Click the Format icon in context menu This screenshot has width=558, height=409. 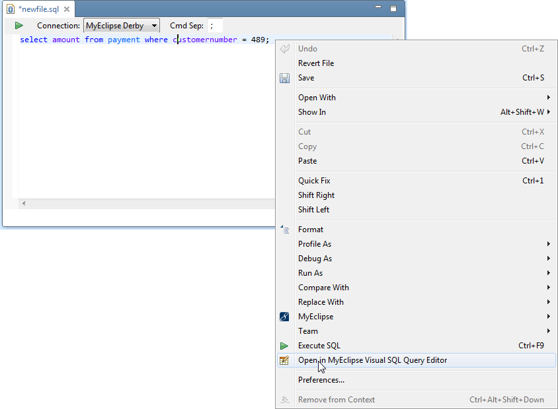[x=284, y=230]
